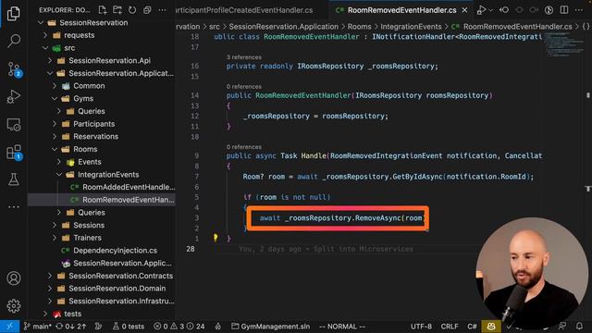Open editor more actions ellipsis
This screenshot has height=333, width=592.
click(579, 10)
